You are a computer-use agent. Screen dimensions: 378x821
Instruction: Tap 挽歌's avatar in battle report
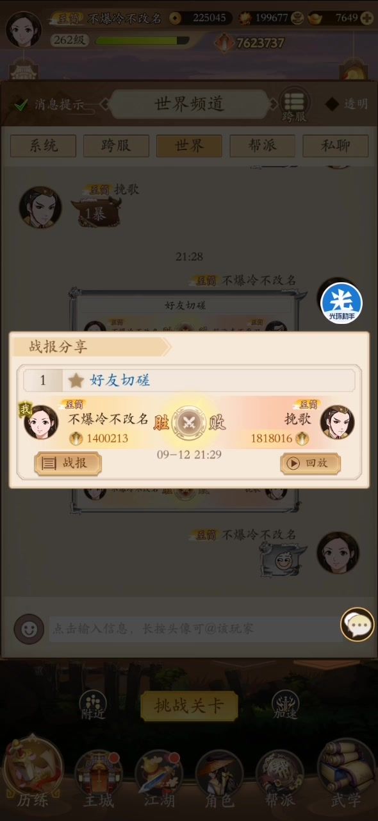point(338,422)
